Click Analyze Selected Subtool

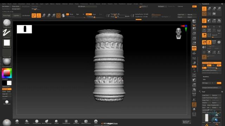(212, 87)
